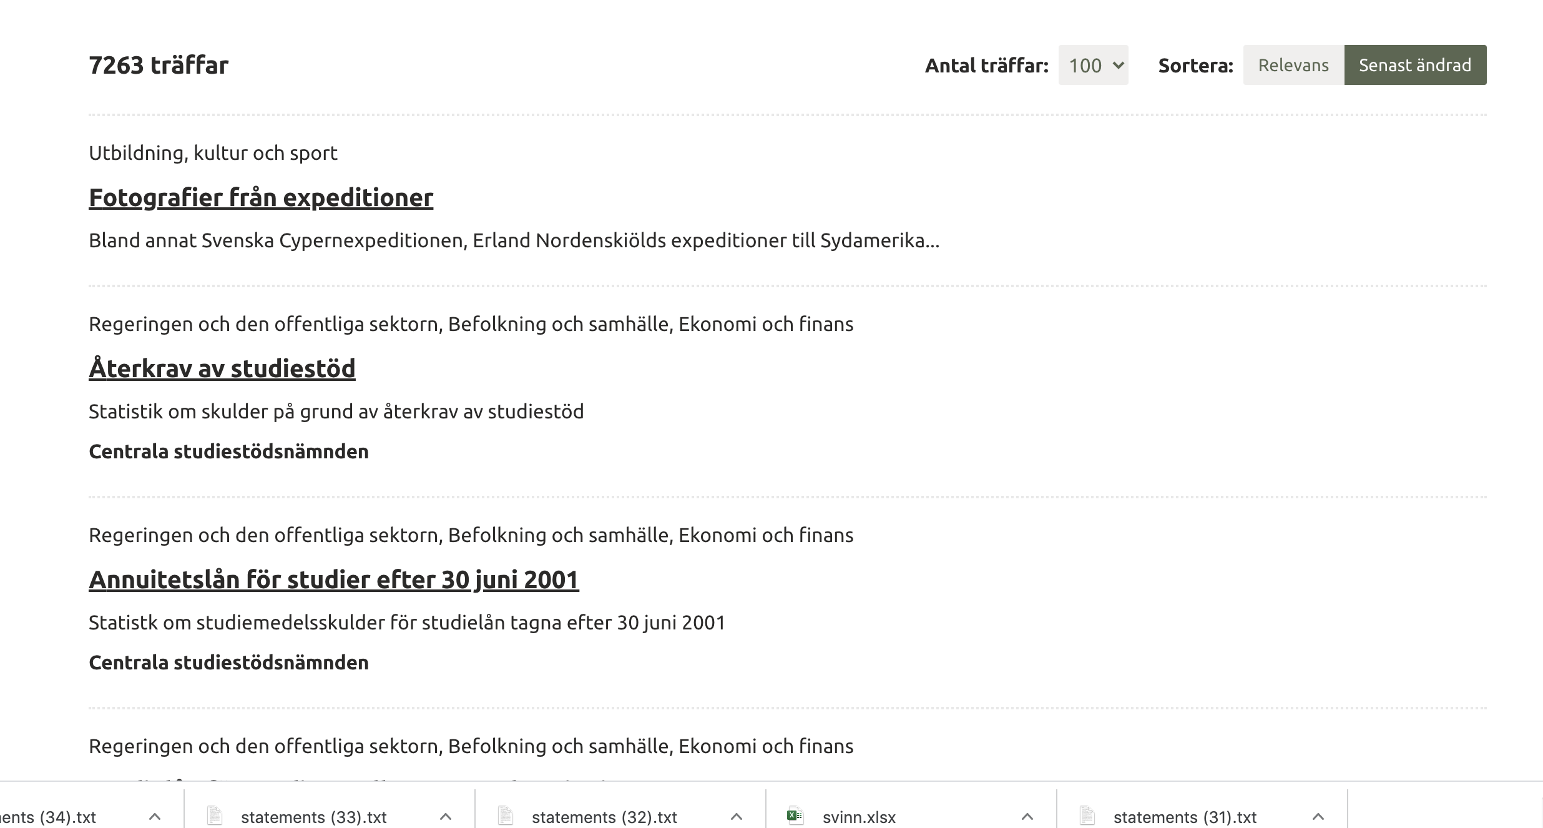1543x828 pixels.
Task: Expand the statements (31).txt download menu
Action: [1318, 817]
